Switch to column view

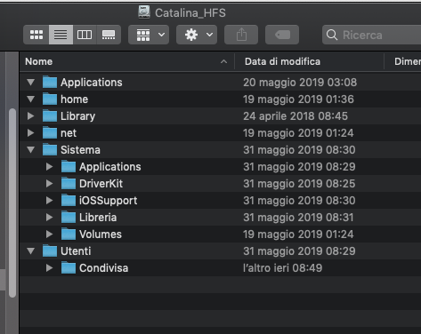pos(85,35)
